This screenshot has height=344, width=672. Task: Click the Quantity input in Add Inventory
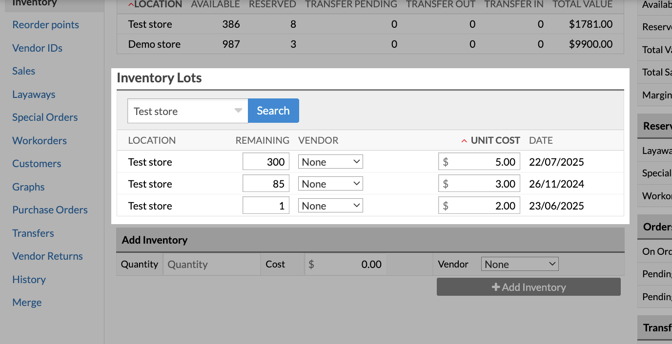click(x=211, y=264)
